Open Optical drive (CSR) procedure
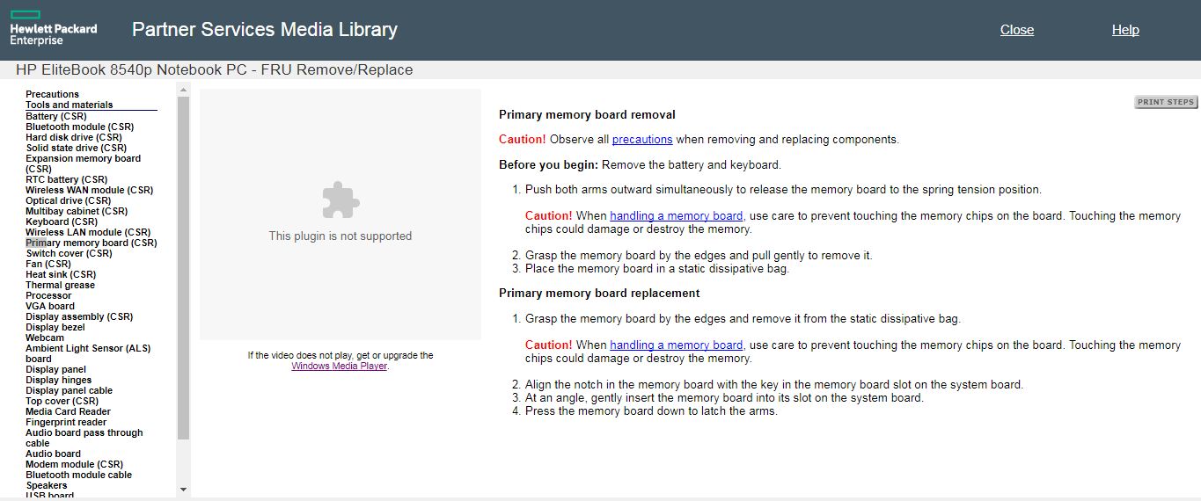 pyautogui.click(x=69, y=200)
